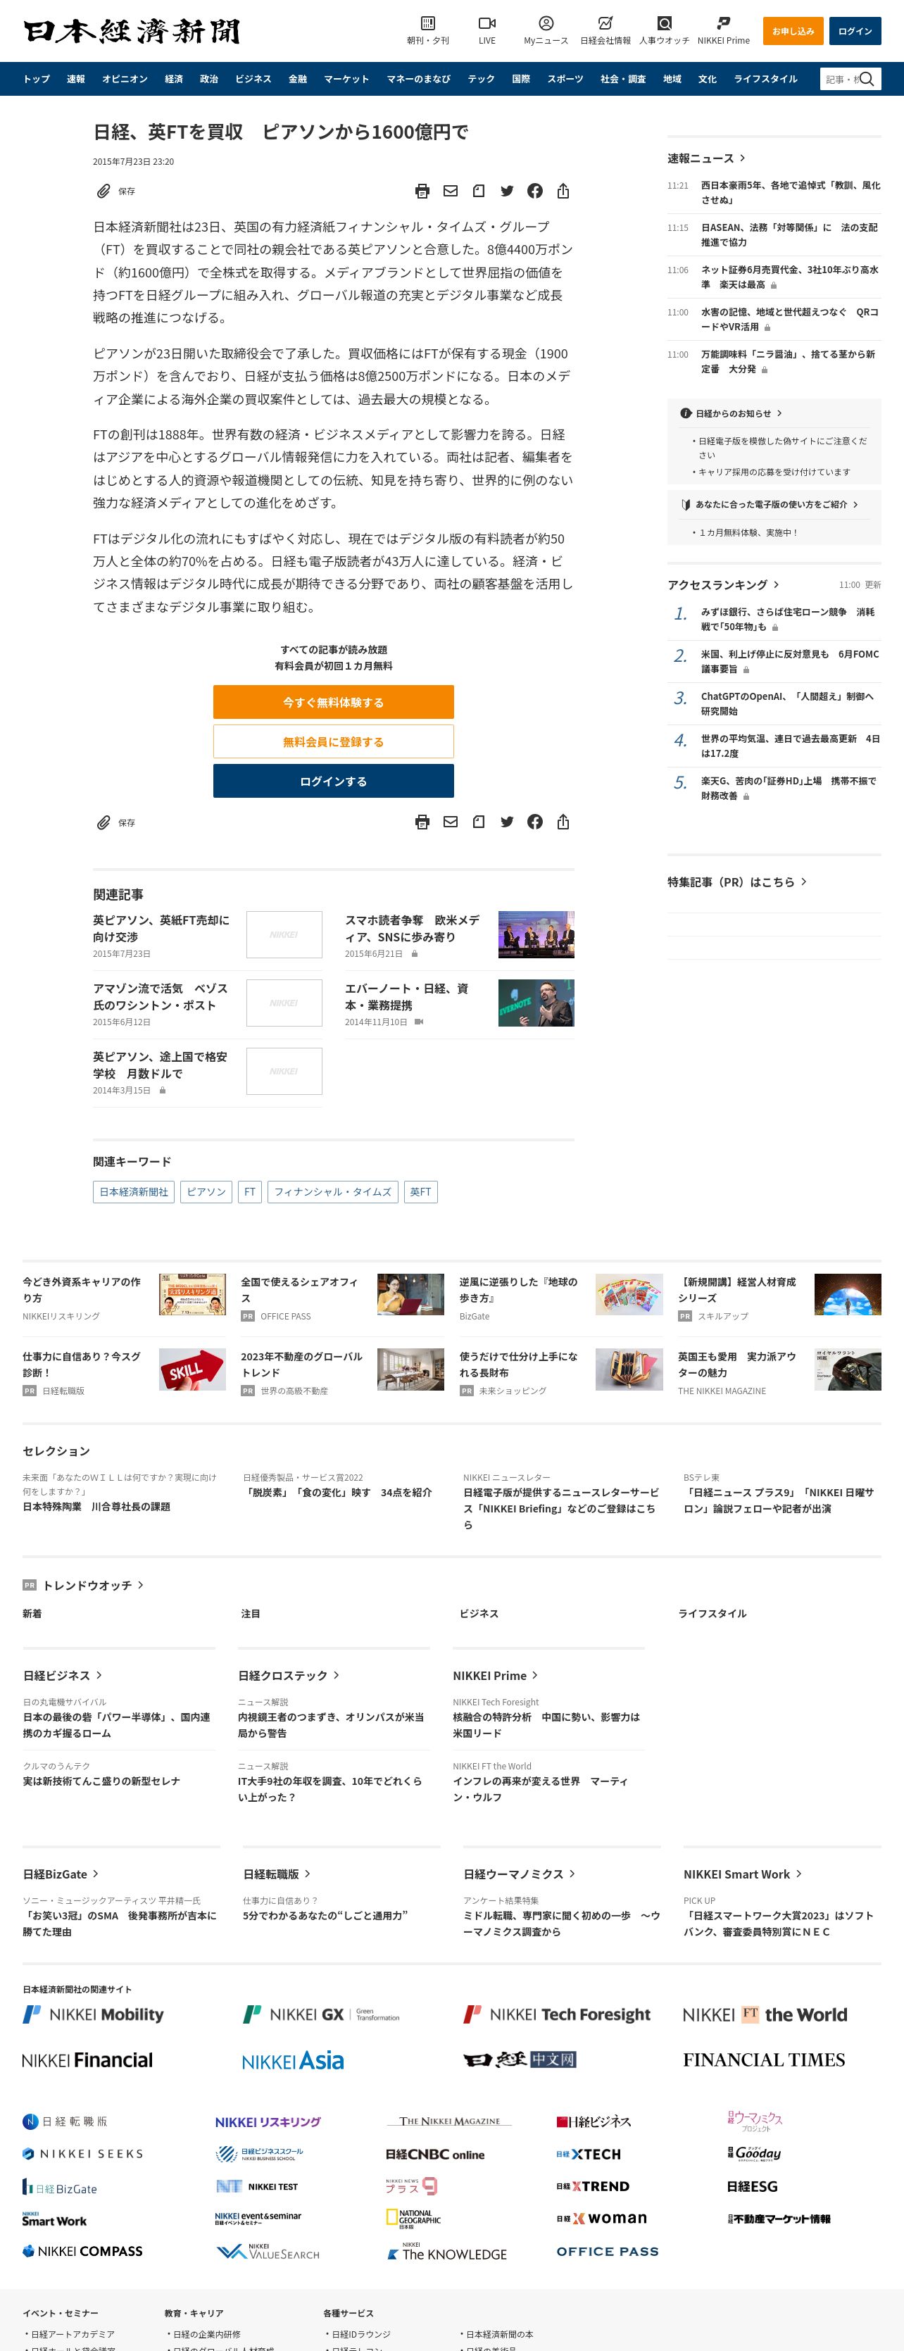Open the Myニュース profile icon
The image size is (904, 2351).
pos(546,23)
